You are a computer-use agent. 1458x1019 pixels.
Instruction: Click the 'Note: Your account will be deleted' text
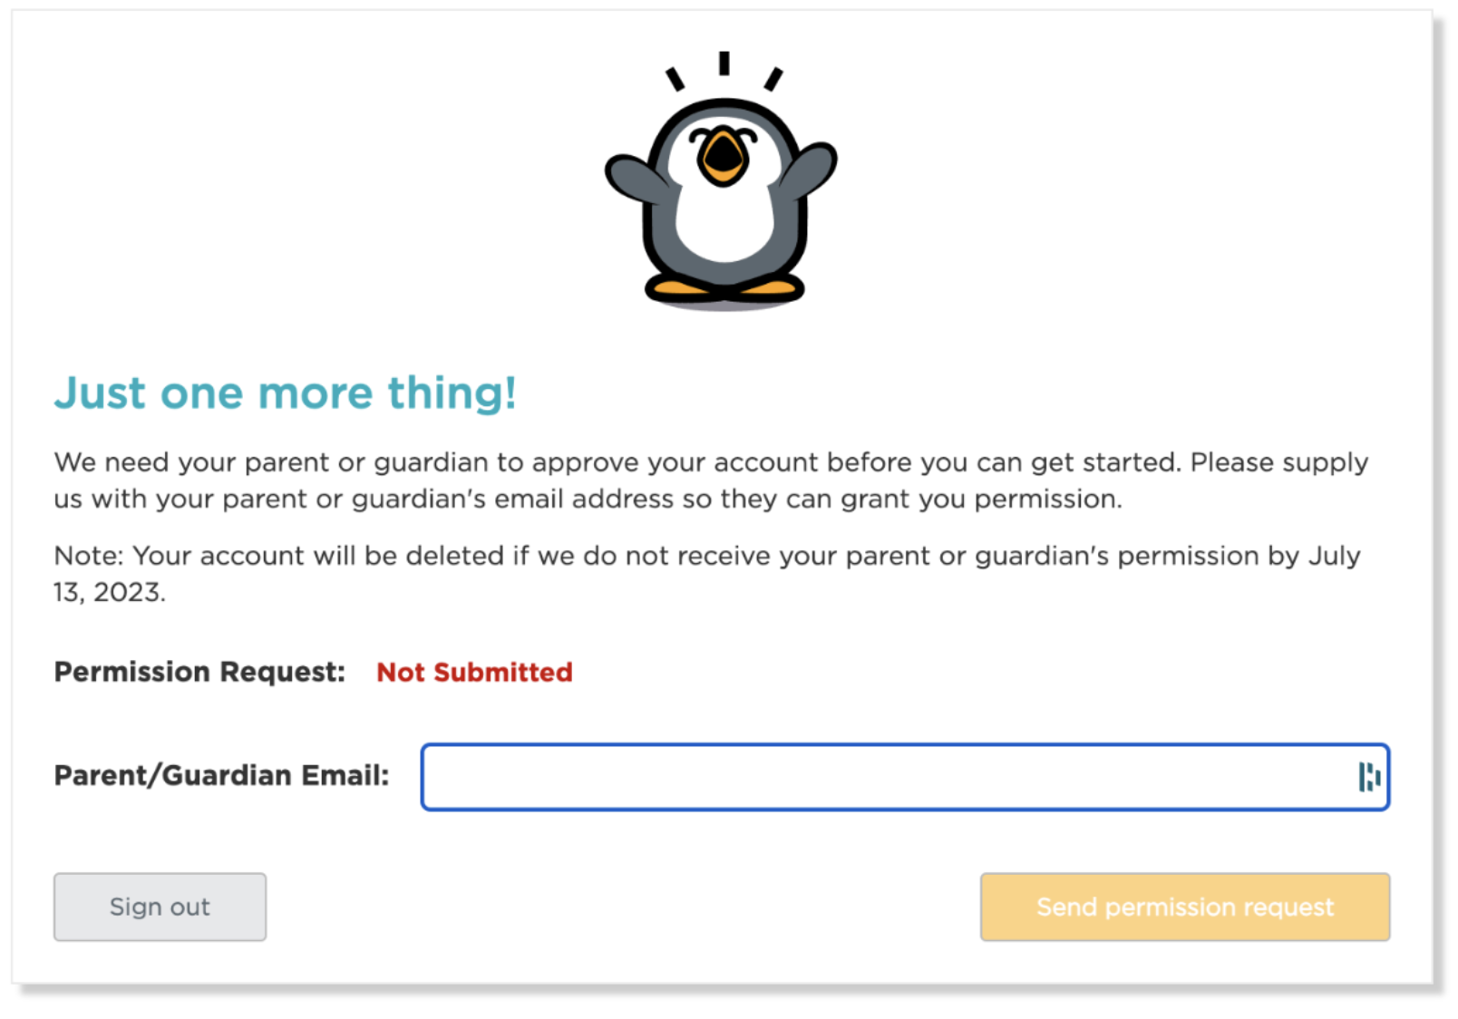coord(278,556)
